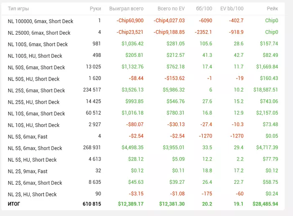This screenshot has height=216, width=293.
Task: Select the NL 50$, 6max, Short Deck row
Action: click(x=36, y=67)
